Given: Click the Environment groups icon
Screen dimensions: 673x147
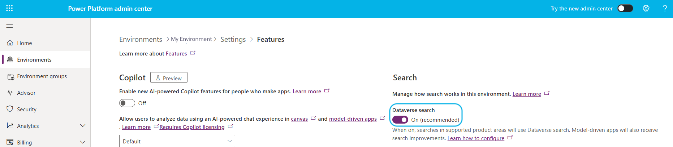Looking at the screenshot, I should click(x=10, y=76).
